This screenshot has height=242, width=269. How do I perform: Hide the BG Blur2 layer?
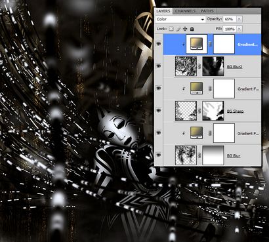[x=159, y=66]
